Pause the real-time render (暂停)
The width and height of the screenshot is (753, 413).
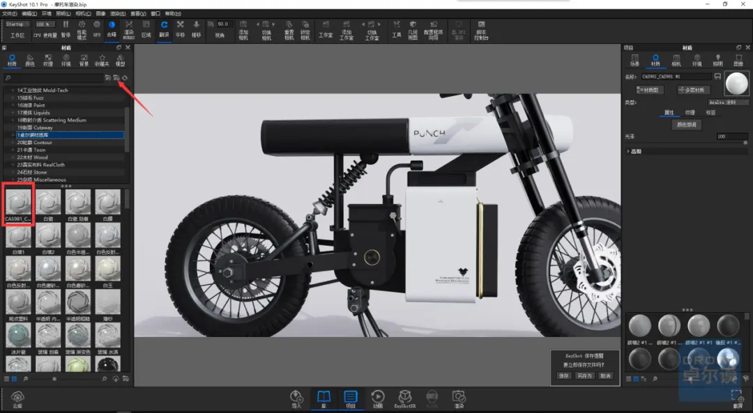[x=66, y=29]
